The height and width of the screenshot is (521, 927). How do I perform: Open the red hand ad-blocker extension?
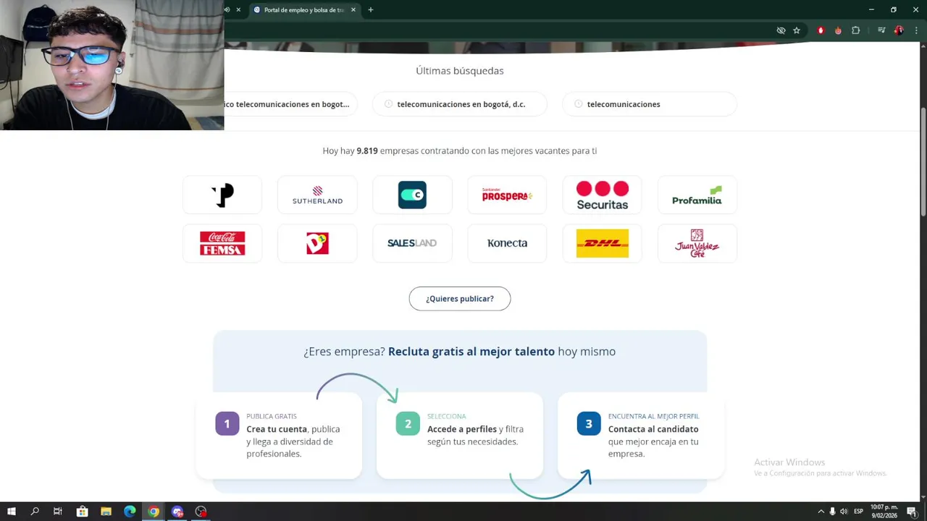[x=821, y=30]
